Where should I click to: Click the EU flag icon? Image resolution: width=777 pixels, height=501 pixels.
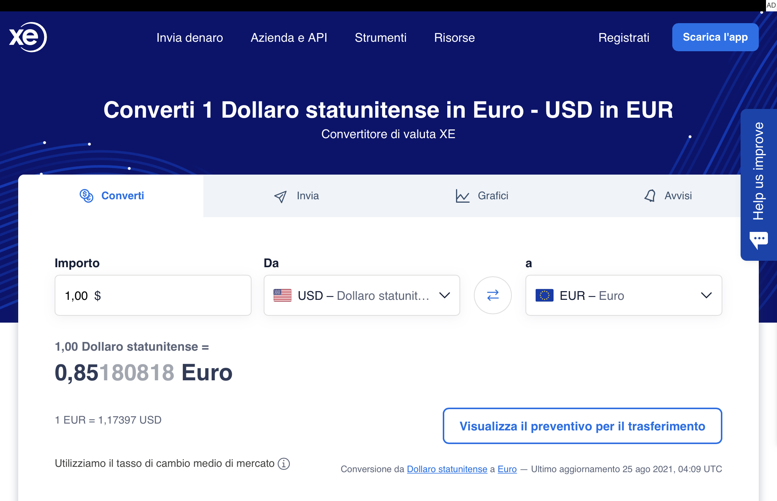point(544,295)
